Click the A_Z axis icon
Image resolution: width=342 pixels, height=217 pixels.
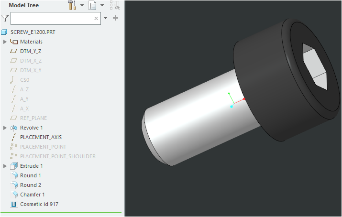coord(14,89)
